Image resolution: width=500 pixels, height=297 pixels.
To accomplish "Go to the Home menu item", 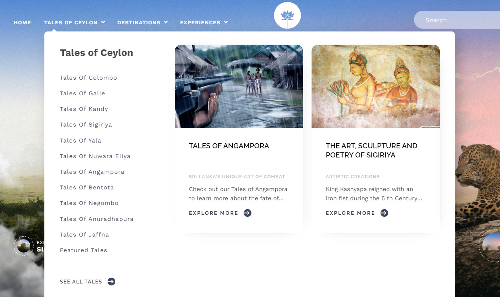I will pos(22,23).
